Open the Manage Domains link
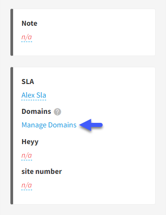Image resolution: width=166 pixels, height=215 pixels. 49,125
